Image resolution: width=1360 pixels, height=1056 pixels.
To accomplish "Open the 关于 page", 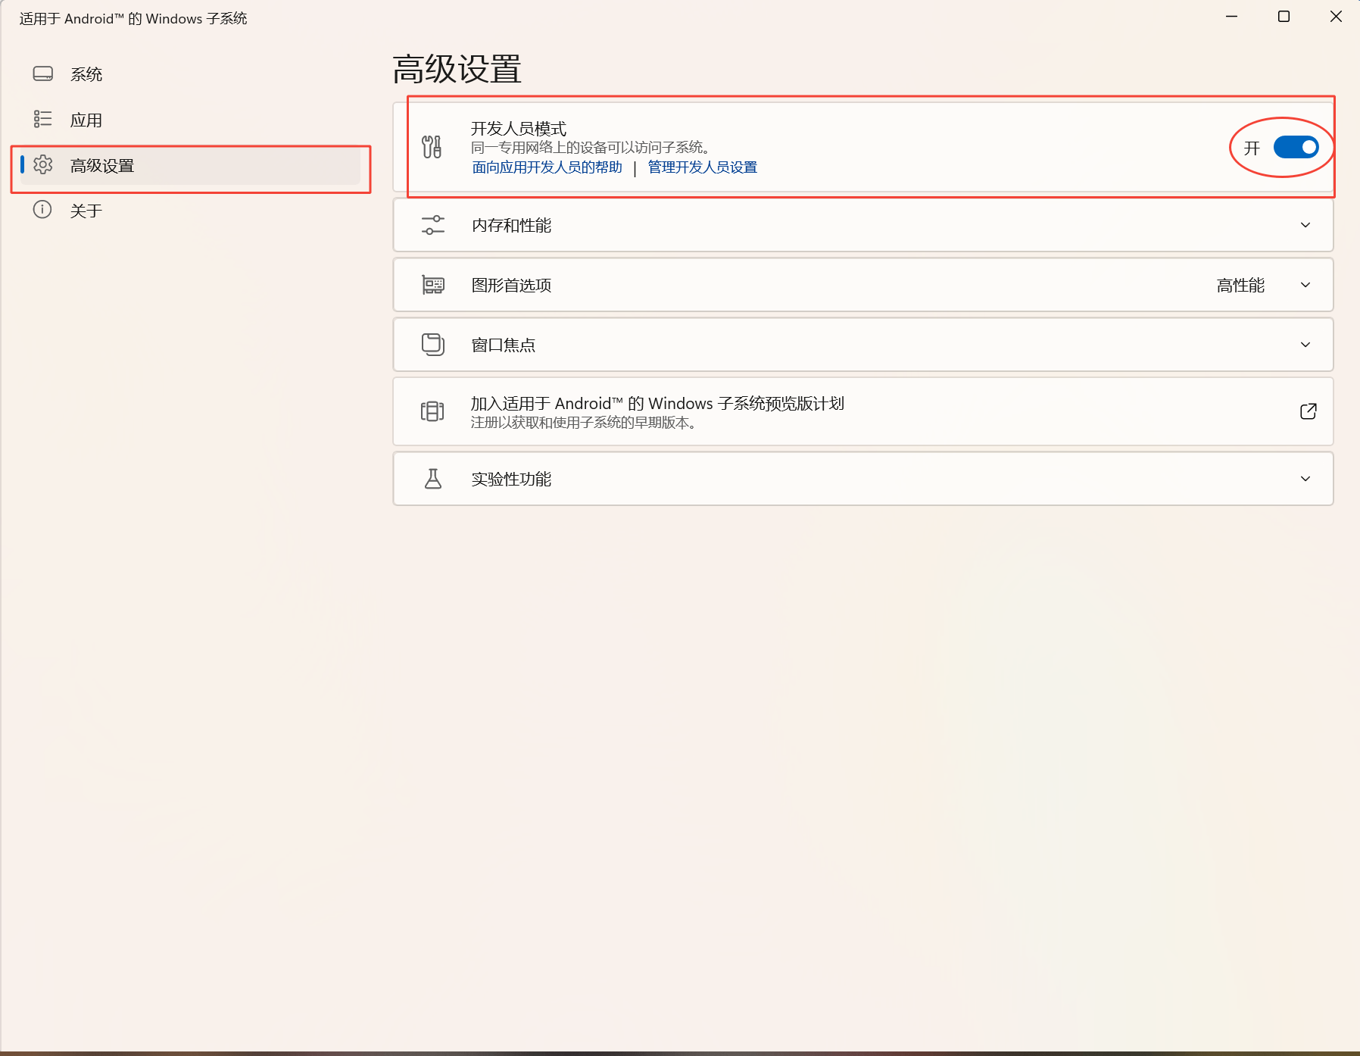I will [x=86, y=211].
